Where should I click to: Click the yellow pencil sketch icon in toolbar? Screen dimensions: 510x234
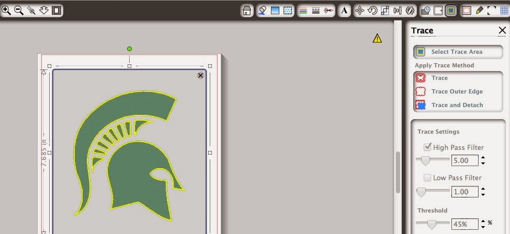click(479, 10)
